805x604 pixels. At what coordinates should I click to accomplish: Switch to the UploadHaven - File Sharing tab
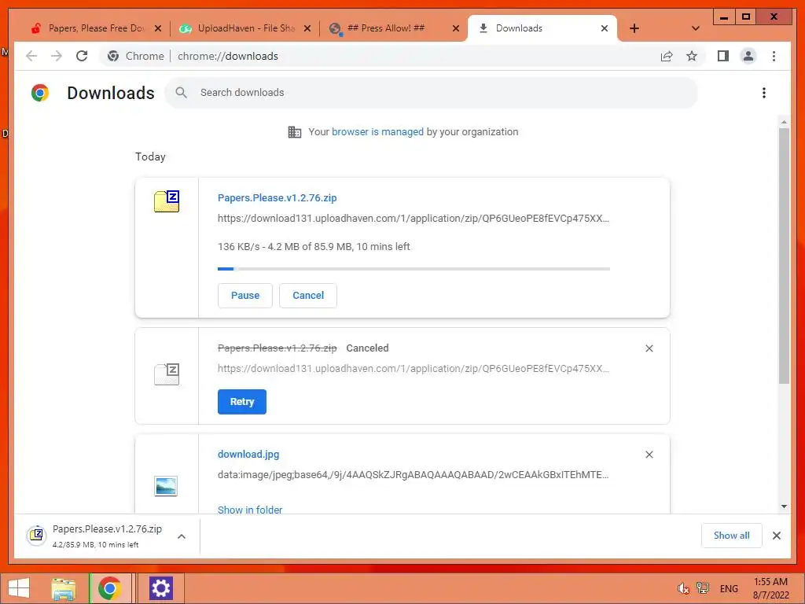pos(245,28)
